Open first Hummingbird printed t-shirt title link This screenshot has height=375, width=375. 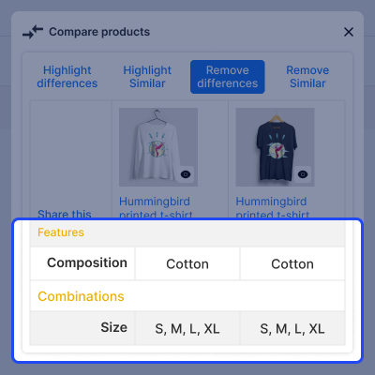point(156,207)
